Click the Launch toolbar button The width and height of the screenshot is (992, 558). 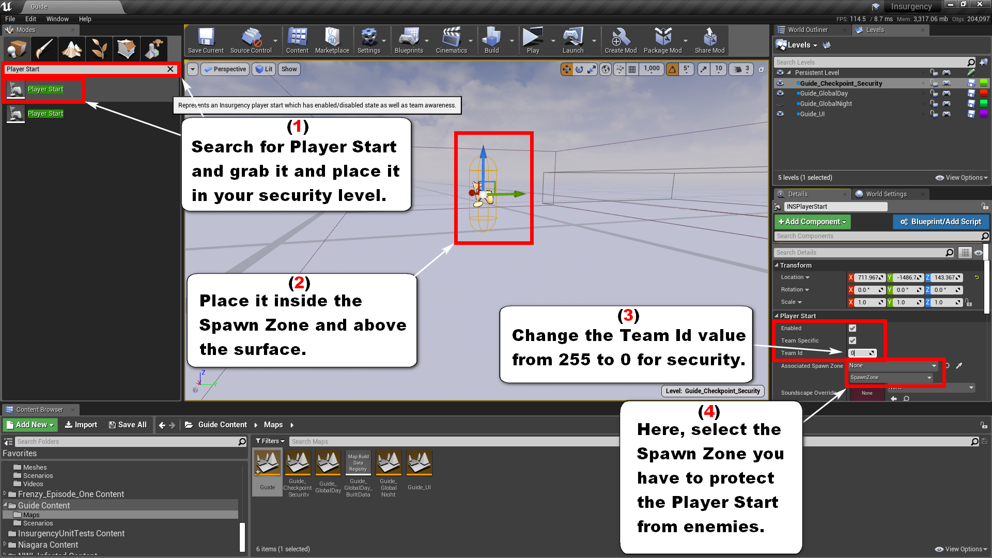[573, 40]
